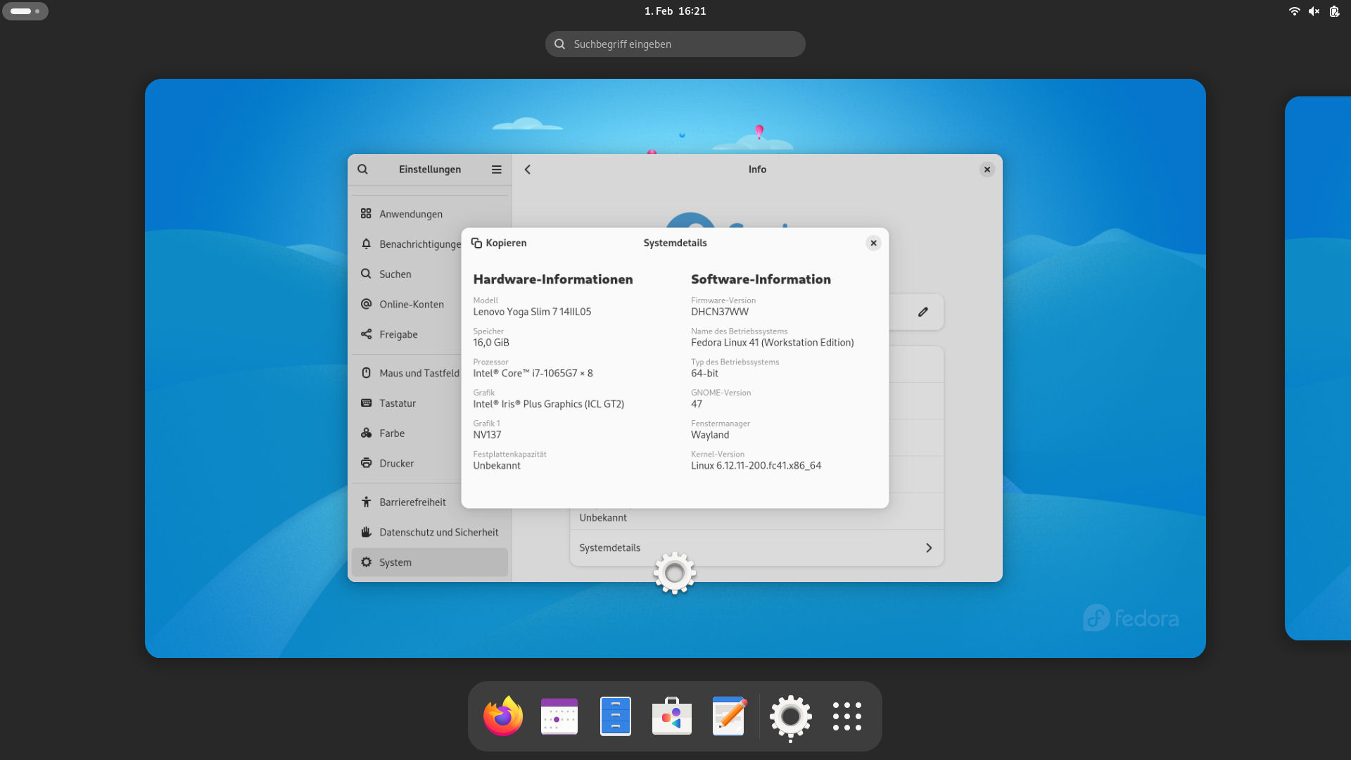Go back with the Info arrow

tap(528, 170)
